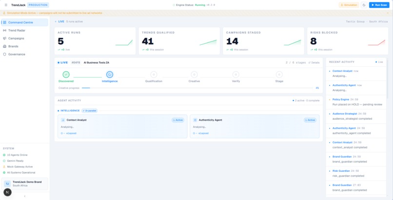Click the Mock Gateway Active warning icon
Image resolution: width=393 pixels, height=200 pixels.
tap(4, 166)
